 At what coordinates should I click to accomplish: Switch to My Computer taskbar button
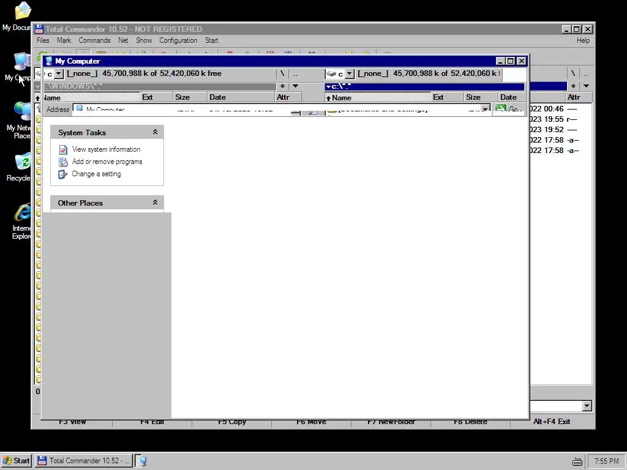pyautogui.click(x=141, y=461)
